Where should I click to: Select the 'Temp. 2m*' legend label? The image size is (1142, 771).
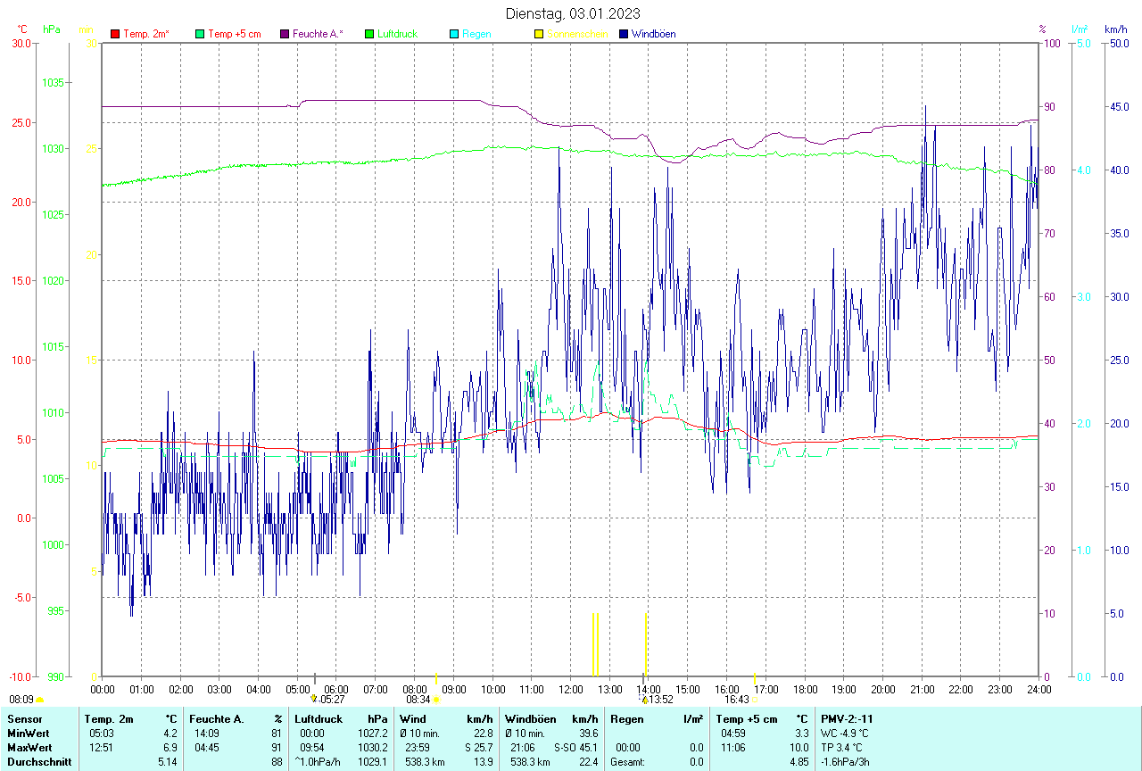(146, 34)
